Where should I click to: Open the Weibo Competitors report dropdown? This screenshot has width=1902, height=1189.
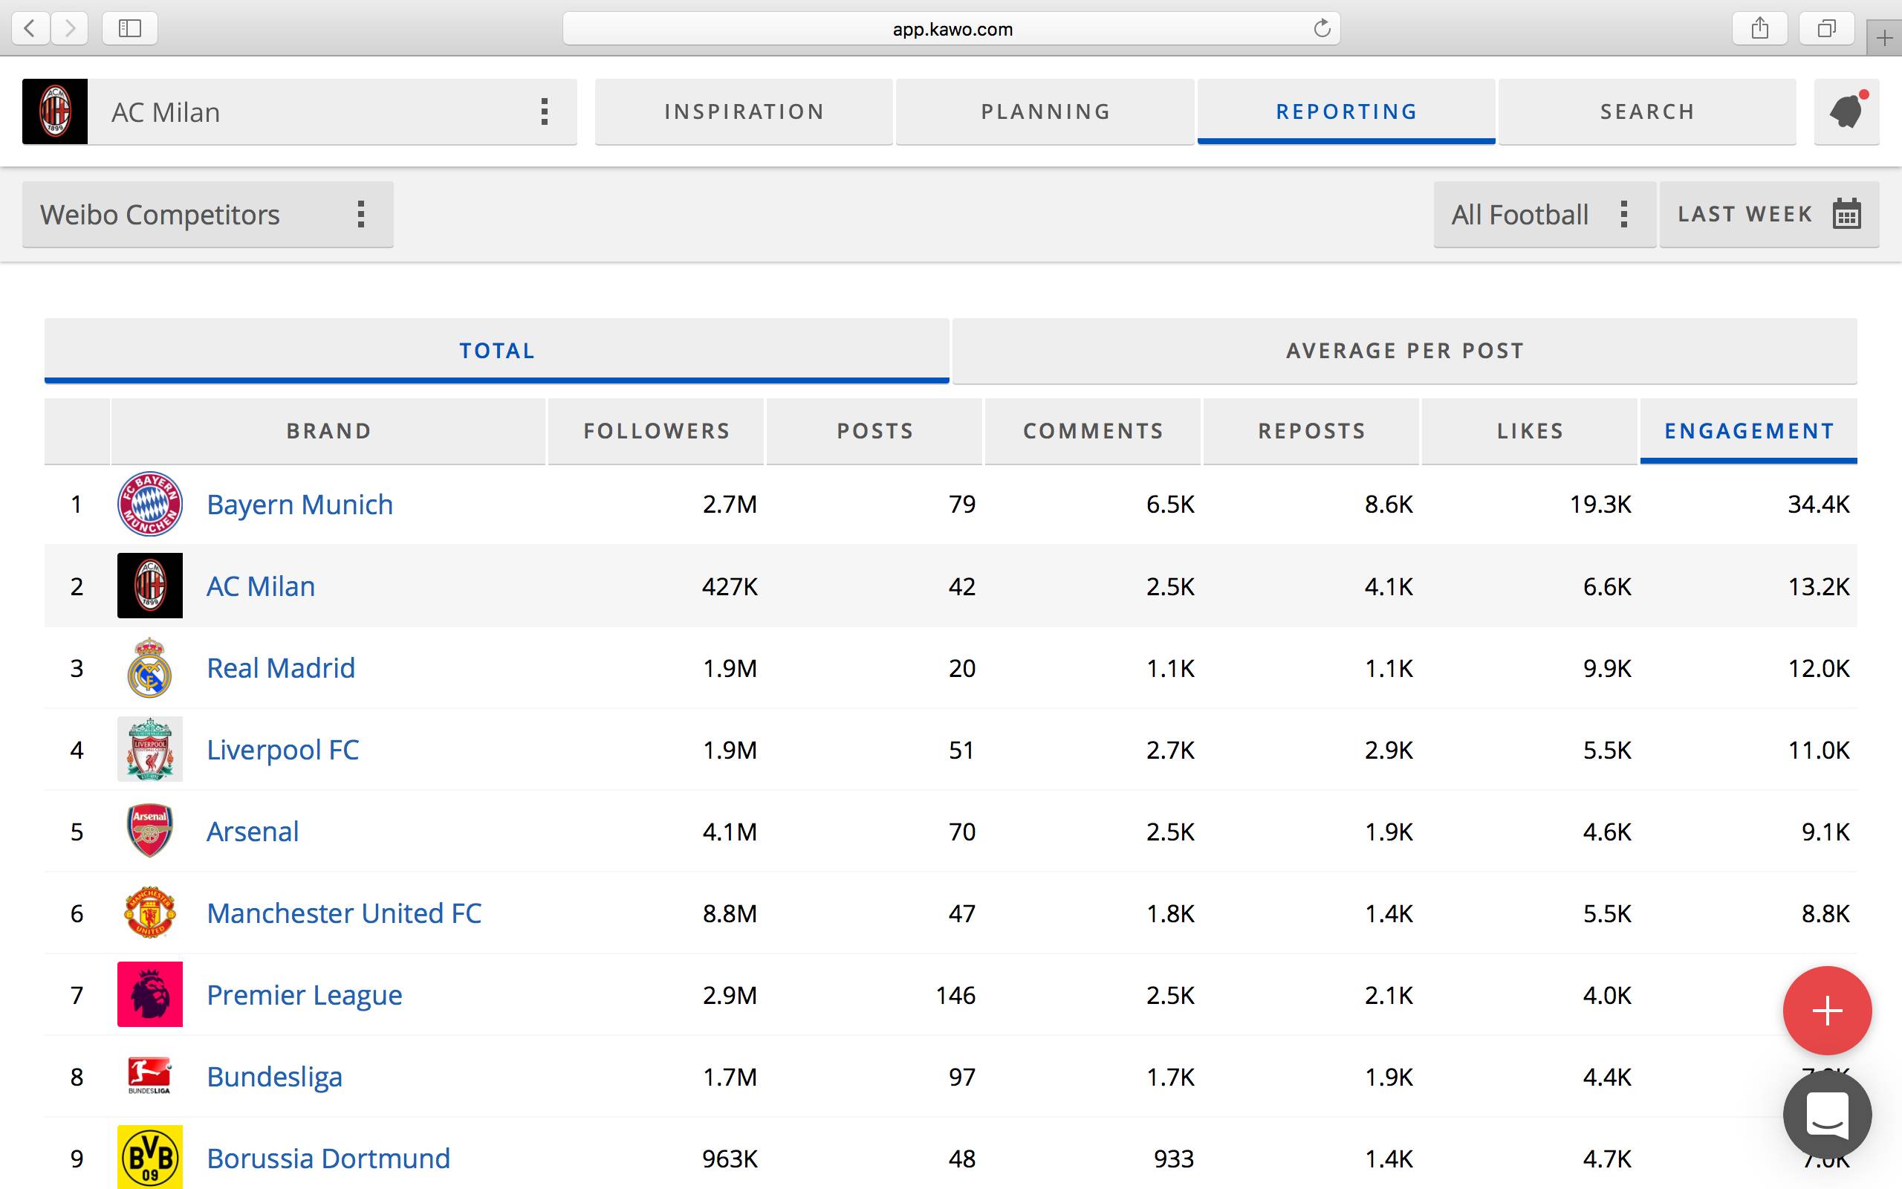coord(361,214)
